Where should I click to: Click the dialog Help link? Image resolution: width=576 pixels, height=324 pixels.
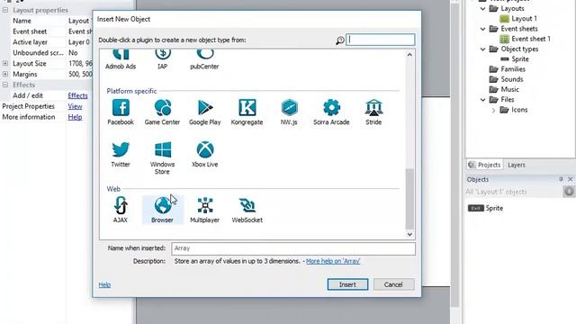[x=104, y=284]
